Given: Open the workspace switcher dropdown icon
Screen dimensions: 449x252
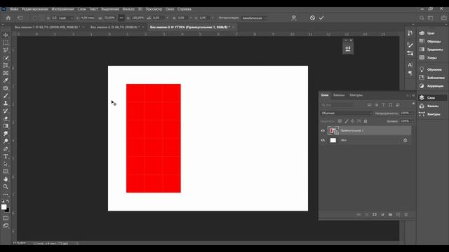Looking at the screenshot, I should coord(431,17).
